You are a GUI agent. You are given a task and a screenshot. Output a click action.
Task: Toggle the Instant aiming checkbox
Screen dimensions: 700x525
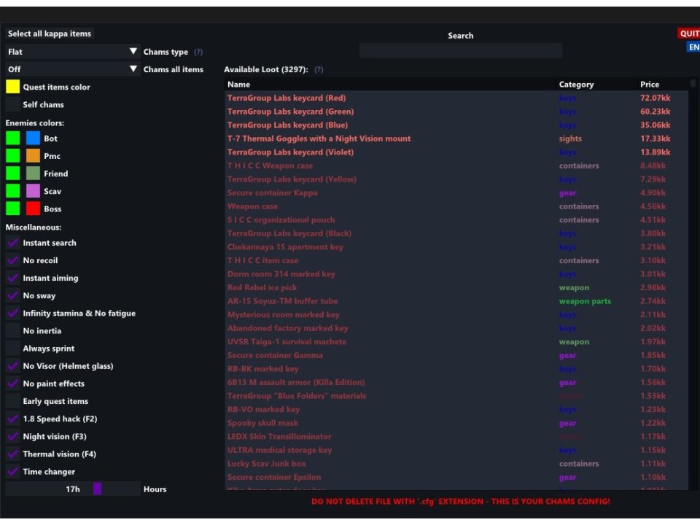coord(13,278)
